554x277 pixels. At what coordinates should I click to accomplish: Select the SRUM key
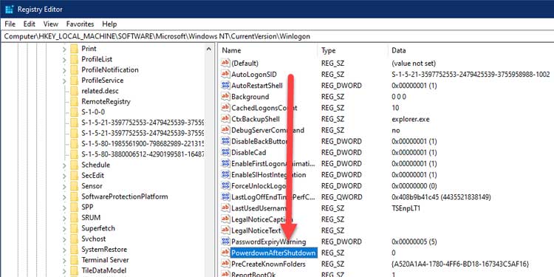91,218
